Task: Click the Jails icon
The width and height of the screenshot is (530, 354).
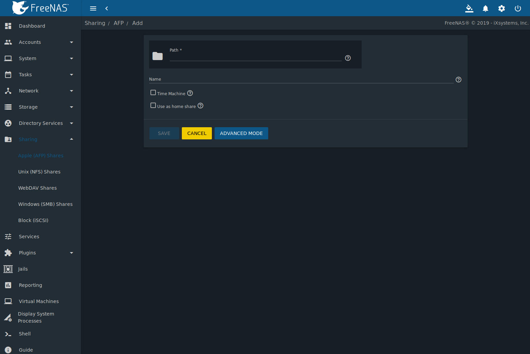Action: (8, 269)
